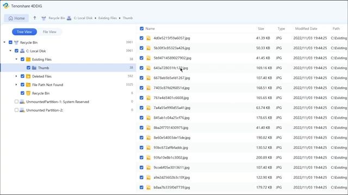Click the Deleted Files folder icon
Viewport: 348px width, 195px height.
click(x=28, y=76)
